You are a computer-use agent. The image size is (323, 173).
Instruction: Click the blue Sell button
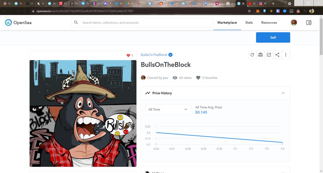click(x=273, y=37)
